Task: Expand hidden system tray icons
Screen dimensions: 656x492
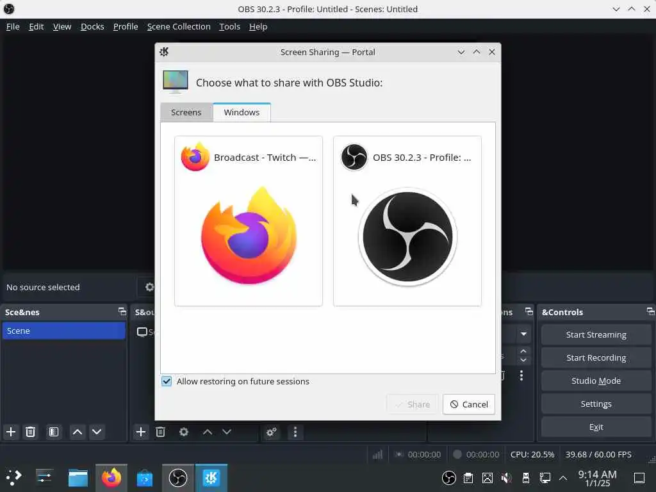Action: pyautogui.click(x=563, y=477)
